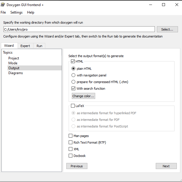
Task: Switch to the Run tab
Action: click(x=39, y=46)
